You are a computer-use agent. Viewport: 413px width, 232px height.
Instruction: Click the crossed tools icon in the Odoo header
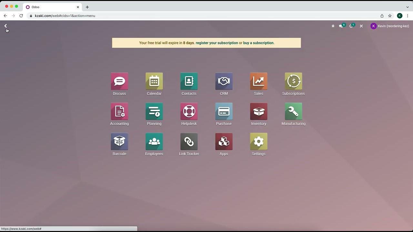pyautogui.click(x=361, y=26)
